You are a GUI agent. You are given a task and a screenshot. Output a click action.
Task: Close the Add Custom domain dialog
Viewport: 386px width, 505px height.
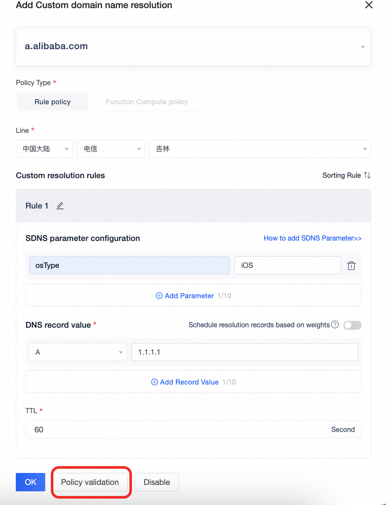pyautogui.click(x=368, y=5)
